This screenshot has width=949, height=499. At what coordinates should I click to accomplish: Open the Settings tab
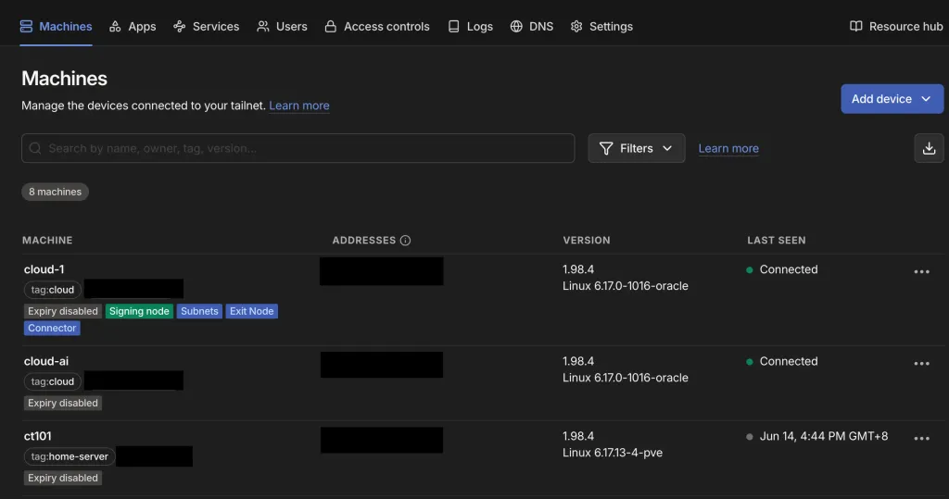(x=601, y=27)
